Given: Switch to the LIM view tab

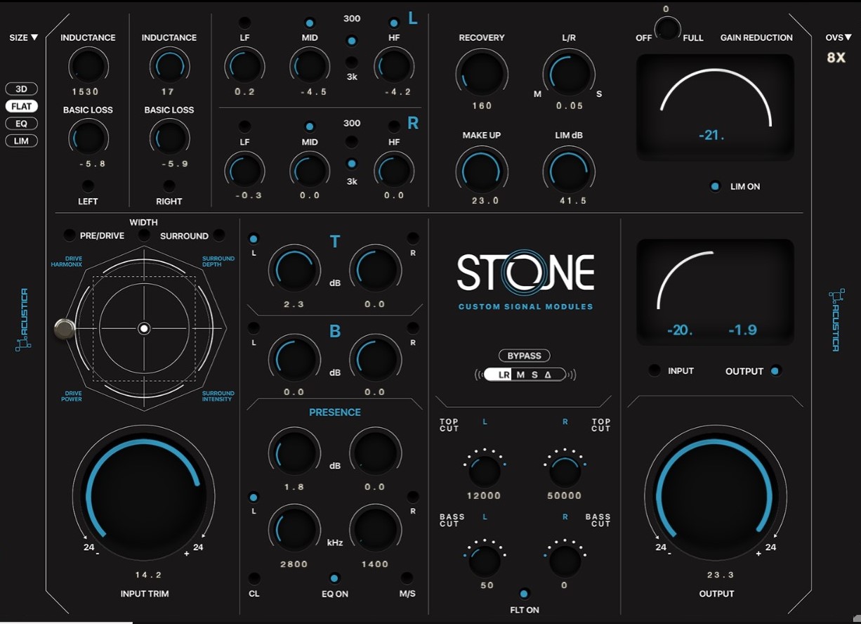Looking at the screenshot, I should pos(22,141).
